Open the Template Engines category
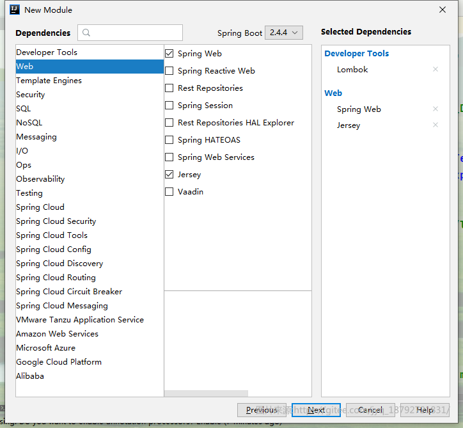This screenshot has height=428, width=463. 90,81
